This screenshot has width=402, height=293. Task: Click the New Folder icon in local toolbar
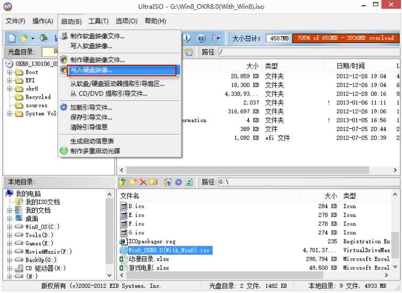pos(133,182)
